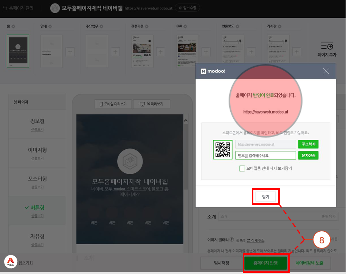This screenshot has height=274, width=346.
Task: Open PC 미리보기 preview
Action: coord(152,104)
